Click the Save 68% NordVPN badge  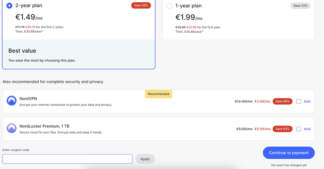283,102
